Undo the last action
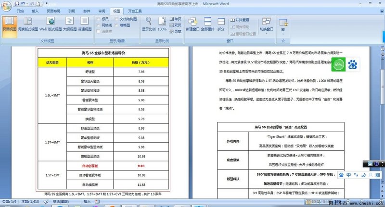The width and height of the screenshot is (385, 207). point(23,4)
